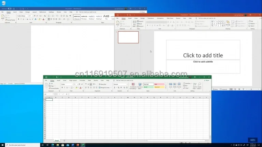Toggle Wrap Text in Excel

click(102, 84)
